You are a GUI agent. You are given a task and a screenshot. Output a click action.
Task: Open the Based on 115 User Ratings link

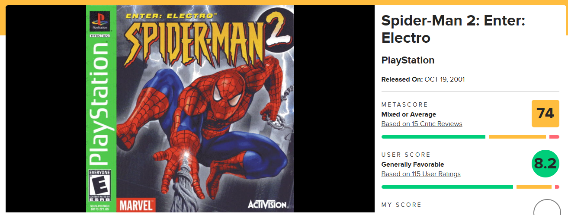[421, 174]
